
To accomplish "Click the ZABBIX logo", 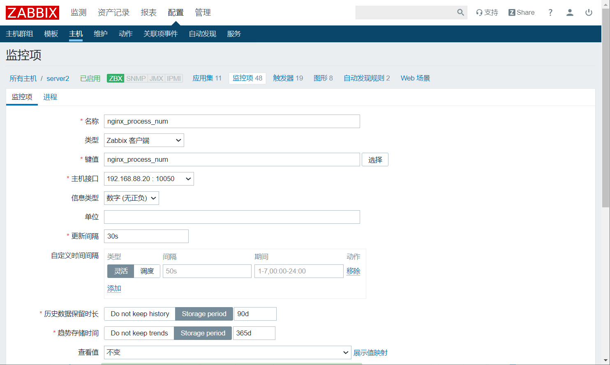I will (x=32, y=13).
